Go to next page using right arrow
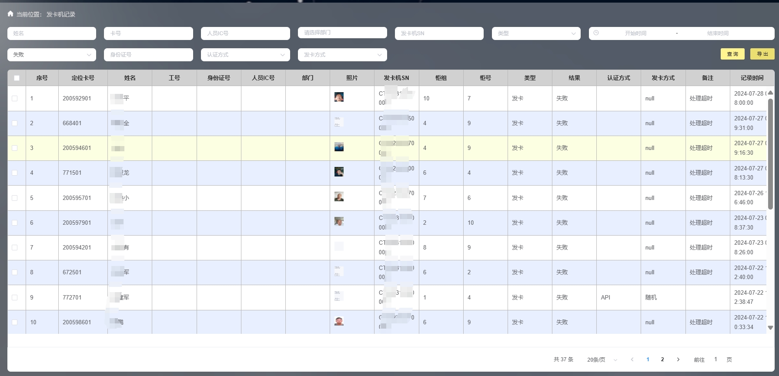This screenshot has width=779, height=376. (678, 359)
